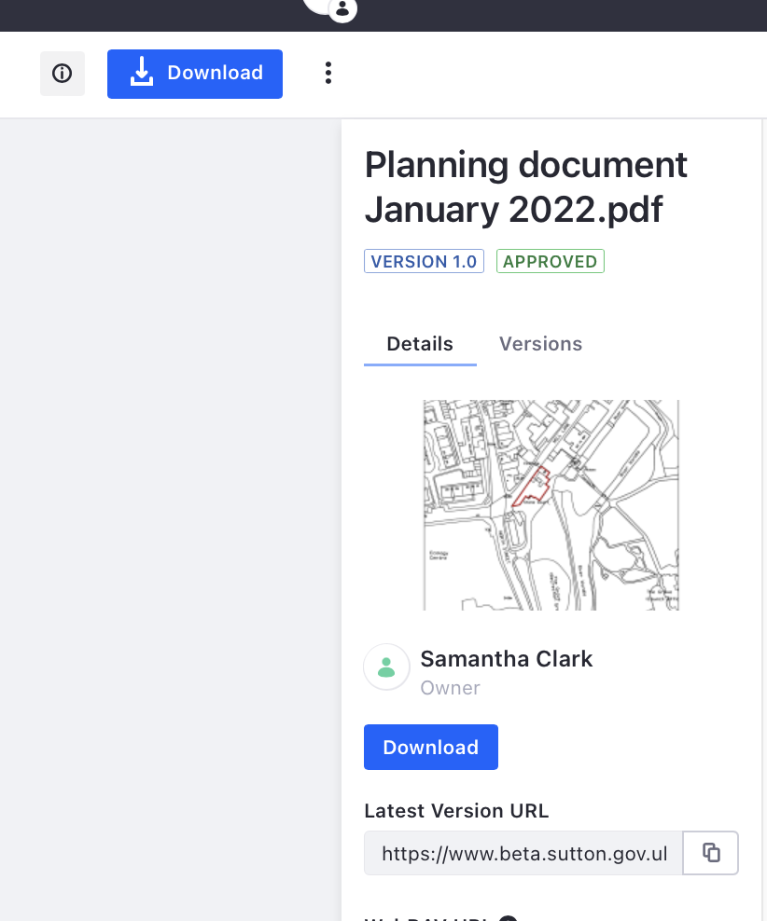
Task: Open the Versions tab
Action: pos(540,344)
